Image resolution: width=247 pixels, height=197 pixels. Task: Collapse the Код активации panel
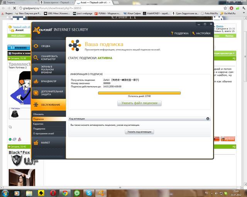point(208,119)
